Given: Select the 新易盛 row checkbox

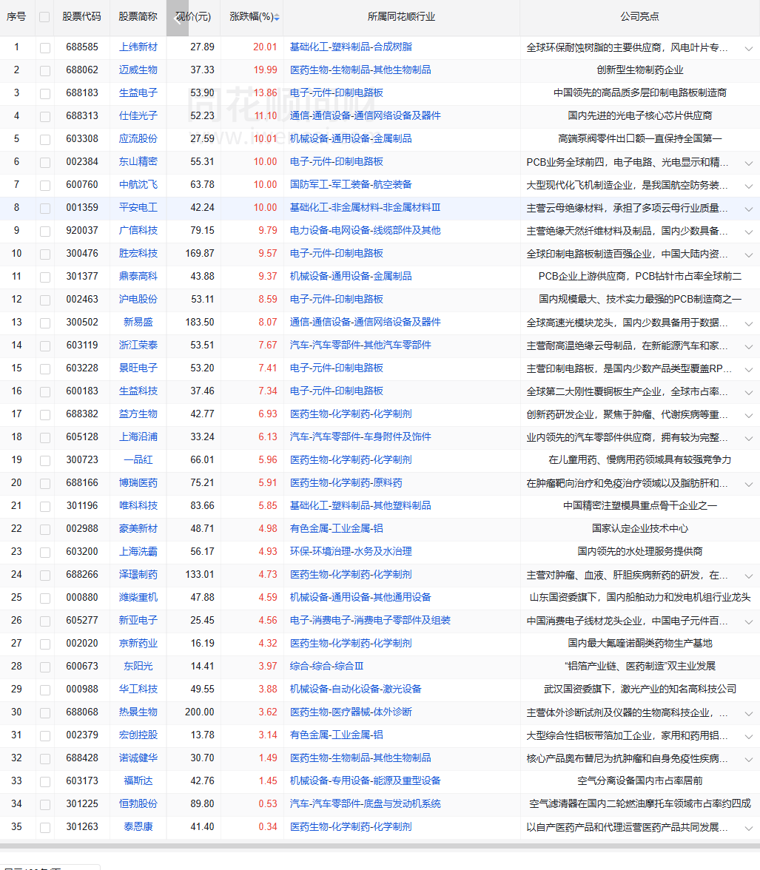Looking at the screenshot, I should click(x=45, y=323).
